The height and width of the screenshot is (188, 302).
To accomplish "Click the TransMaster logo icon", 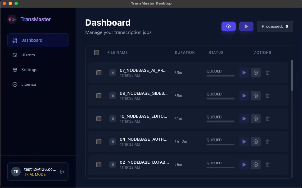I will coord(12,19).
